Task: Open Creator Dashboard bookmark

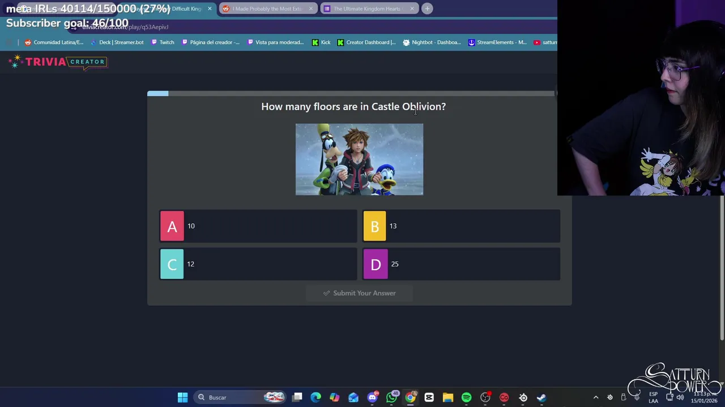Action: [366, 42]
